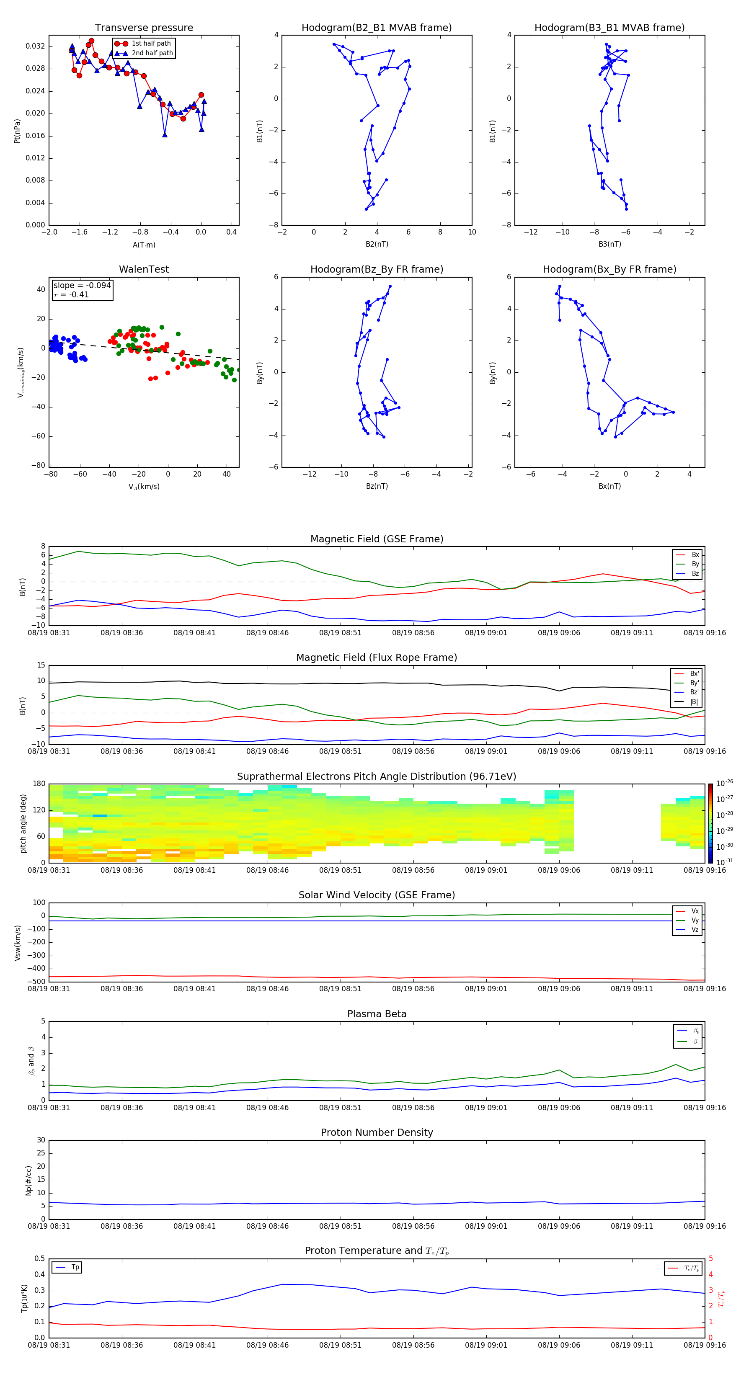Click 'Proton Number Density' plot title
This screenshot has width=754, height=1382.
[x=377, y=1132]
